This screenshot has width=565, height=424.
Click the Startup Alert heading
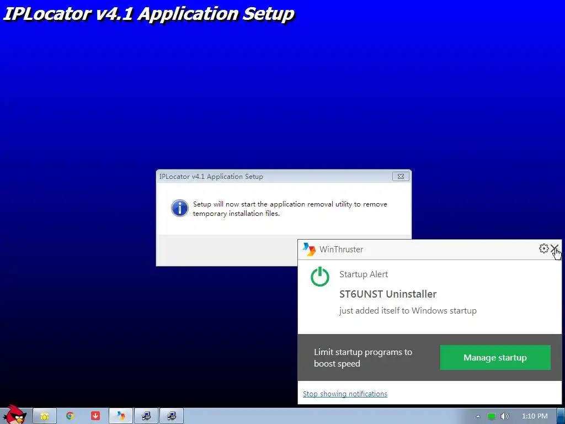click(x=363, y=274)
